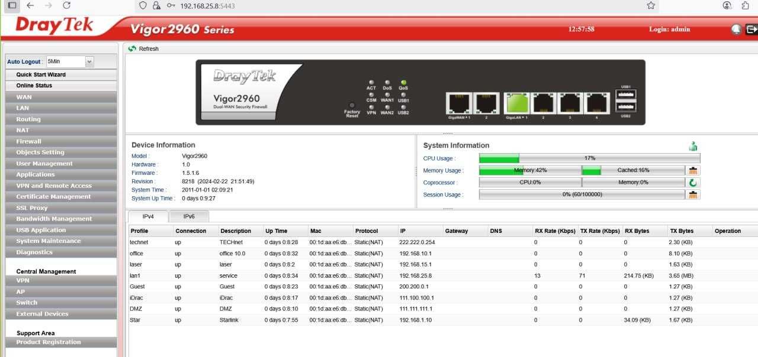Expand the Routing menu
Screen dimensions: 758x357
pos(61,119)
